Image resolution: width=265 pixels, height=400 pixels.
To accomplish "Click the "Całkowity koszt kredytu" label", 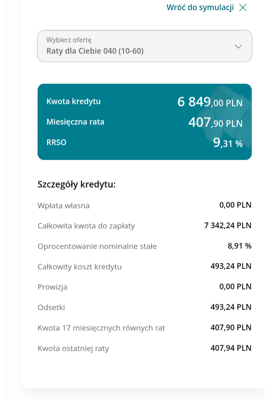I will [x=79, y=267].
